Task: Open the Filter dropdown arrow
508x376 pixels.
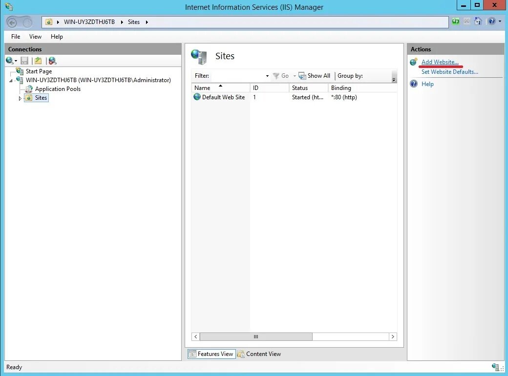Action: tap(267, 76)
